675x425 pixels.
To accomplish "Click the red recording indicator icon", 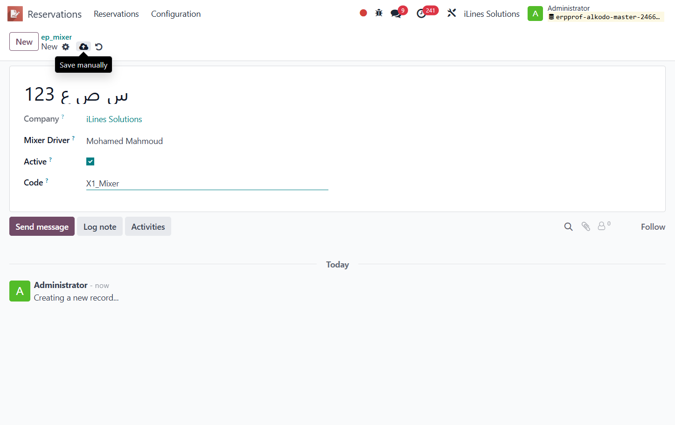I will [363, 13].
